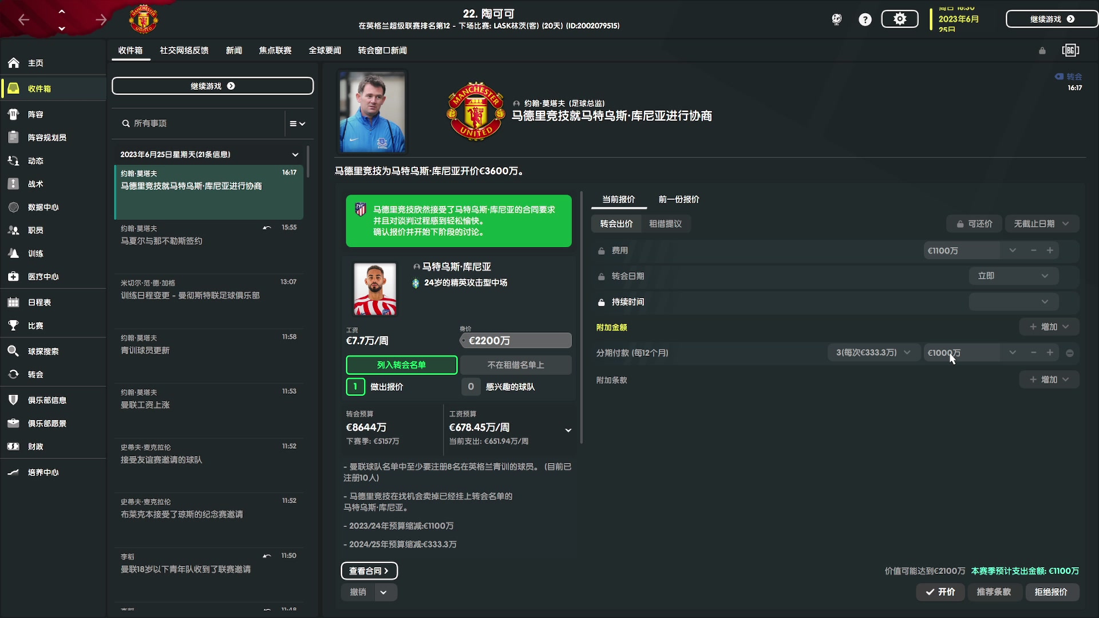This screenshot has width=1099, height=618.
Task: Open the 医疗中心 medical center icon
Action: [14, 276]
